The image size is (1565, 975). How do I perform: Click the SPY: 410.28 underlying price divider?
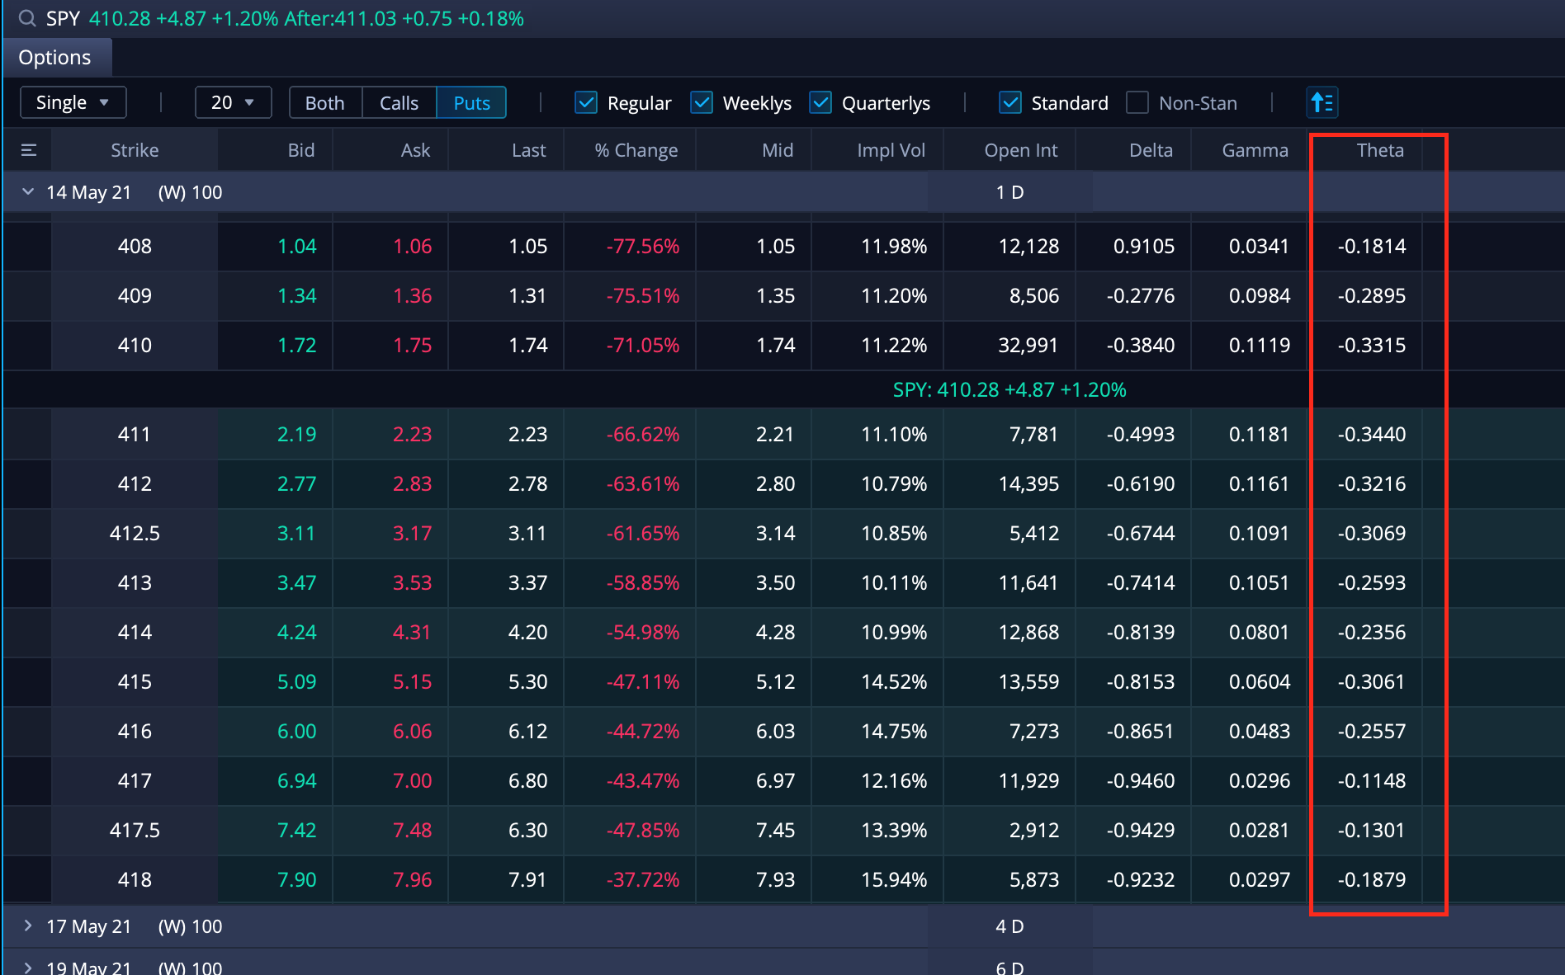click(1009, 389)
